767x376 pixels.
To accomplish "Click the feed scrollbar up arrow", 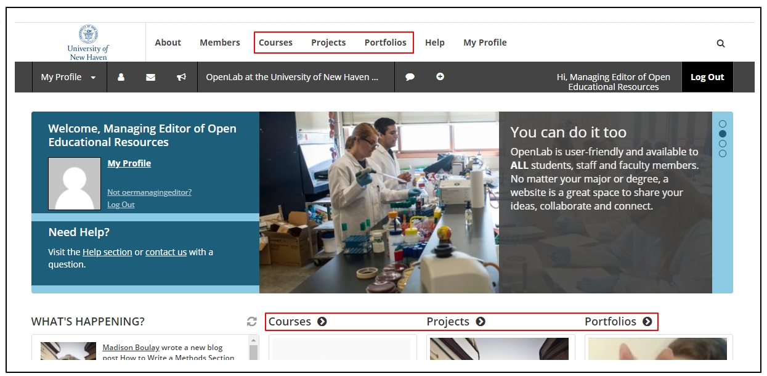I will (x=254, y=340).
